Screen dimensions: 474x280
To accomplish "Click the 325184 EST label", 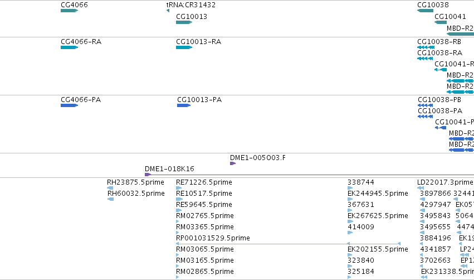I will point(360,272).
